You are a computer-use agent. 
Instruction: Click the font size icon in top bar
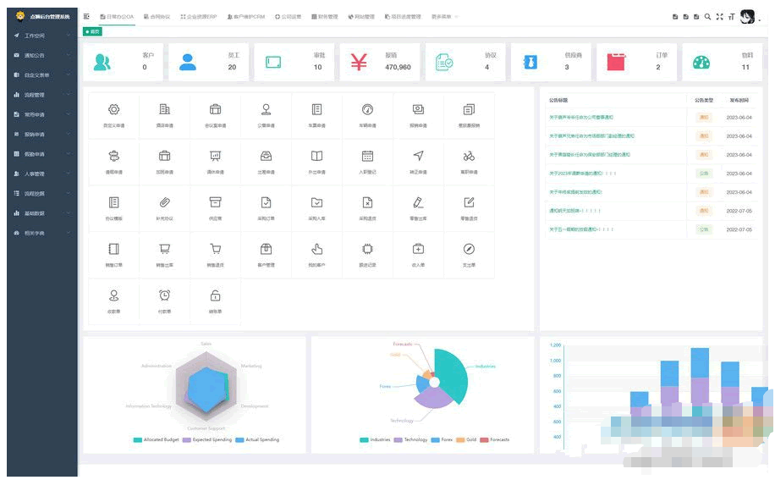[x=731, y=17]
